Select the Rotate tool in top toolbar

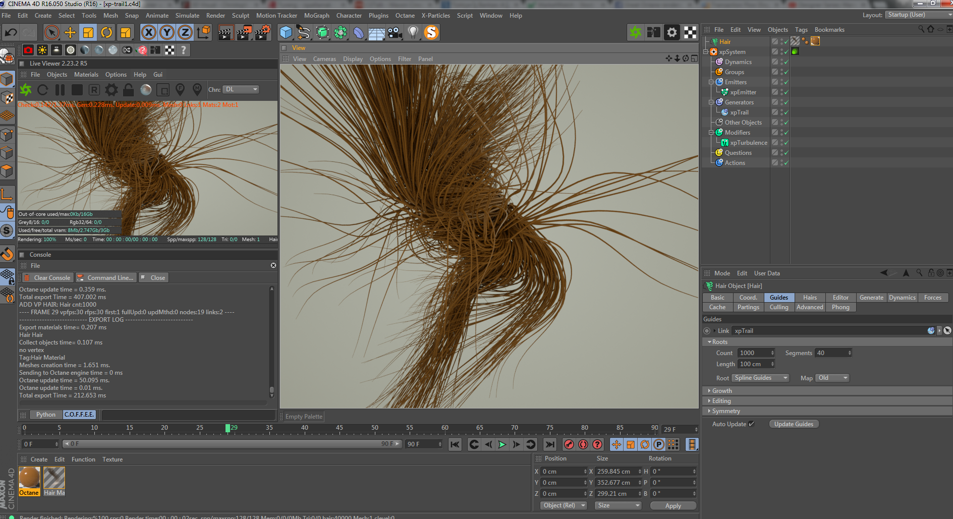pos(106,33)
